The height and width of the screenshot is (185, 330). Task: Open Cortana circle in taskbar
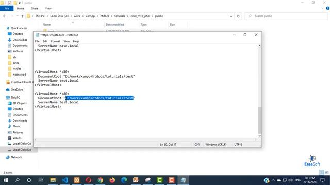point(29,180)
